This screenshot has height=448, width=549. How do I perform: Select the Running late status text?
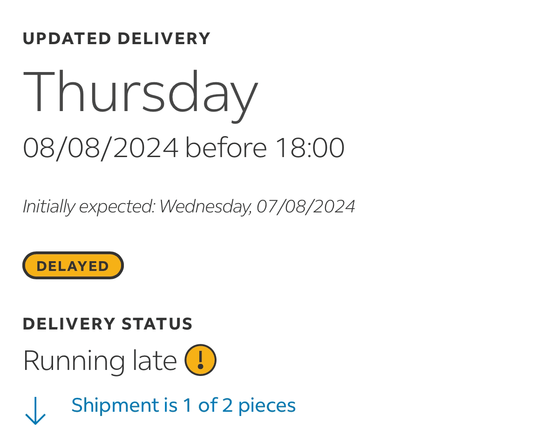click(x=100, y=361)
